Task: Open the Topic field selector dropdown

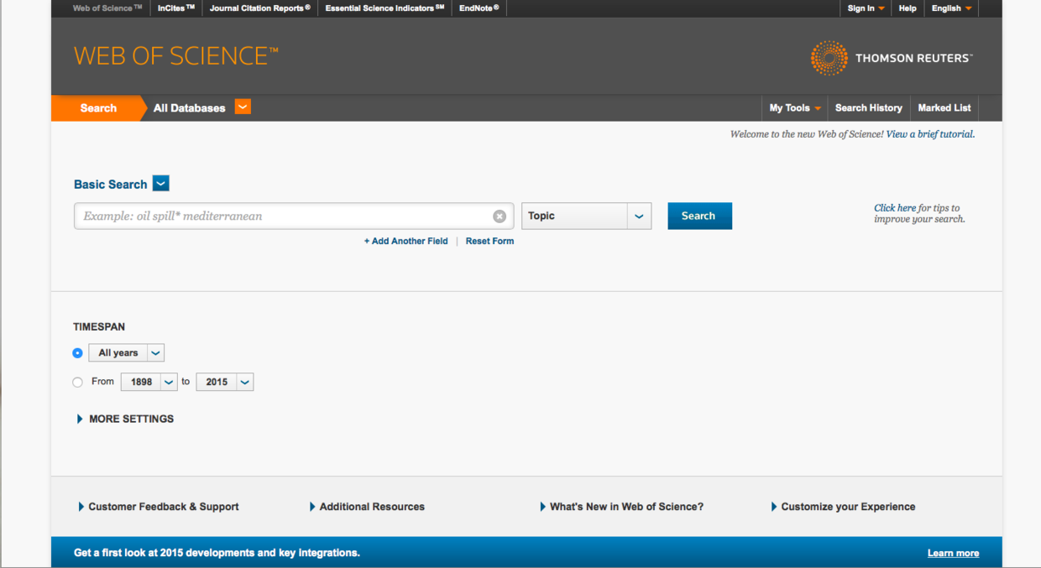Action: tap(586, 216)
